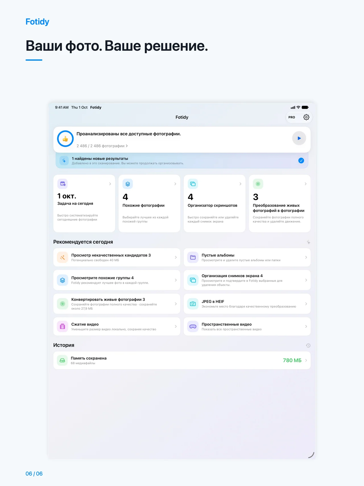Viewport: 364px width, 486px height.
Task: Click the Просмотр некачественных кандидатов icon
Action: (x=63, y=258)
